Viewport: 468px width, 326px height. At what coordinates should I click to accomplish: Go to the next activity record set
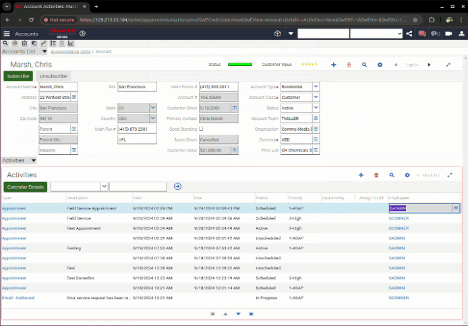coord(238,314)
